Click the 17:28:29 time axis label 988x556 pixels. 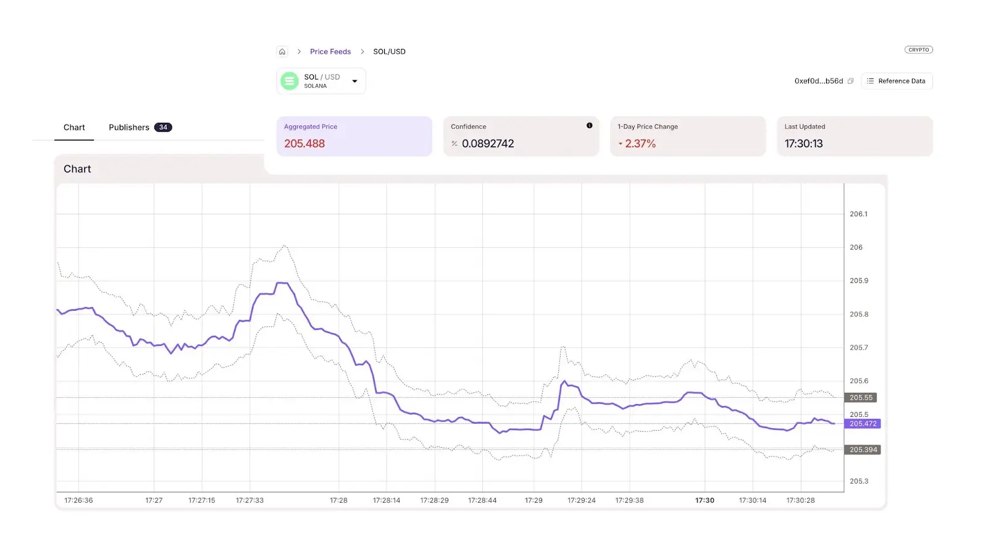point(435,500)
